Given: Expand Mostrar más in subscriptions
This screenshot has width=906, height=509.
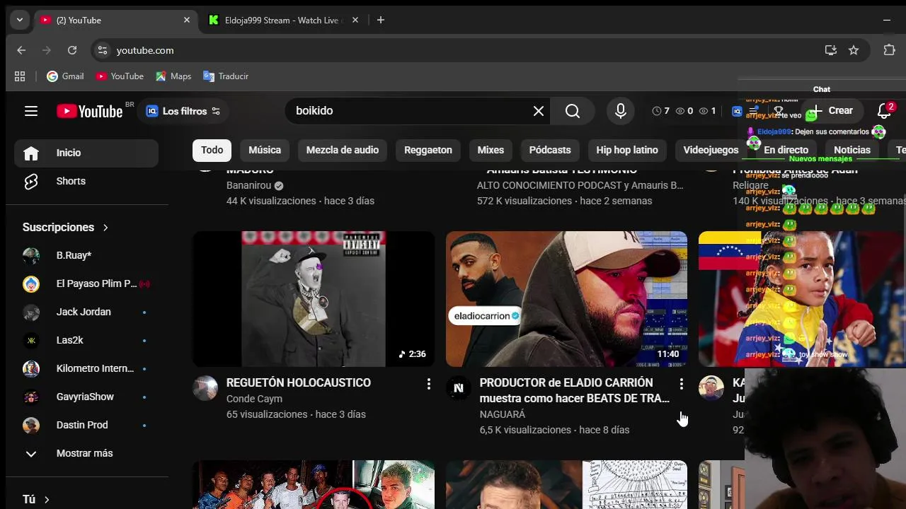Looking at the screenshot, I should [86, 453].
